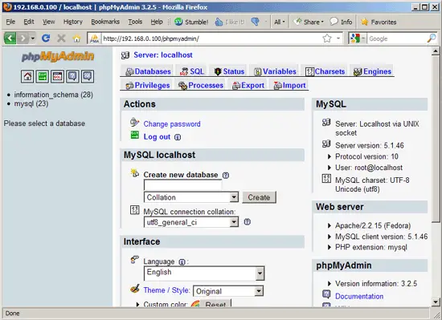Open the StumbleUpon All topics dropdown
Viewport: 442px width, 320px height.
(x=280, y=22)
